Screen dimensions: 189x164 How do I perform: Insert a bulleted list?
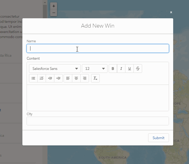[x=33, y=78]
